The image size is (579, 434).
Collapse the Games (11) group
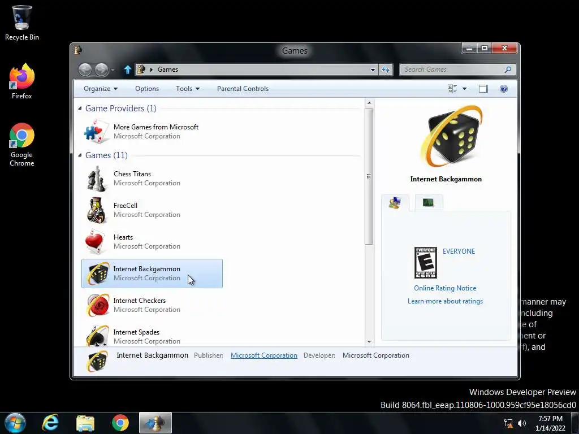[80, 155]
